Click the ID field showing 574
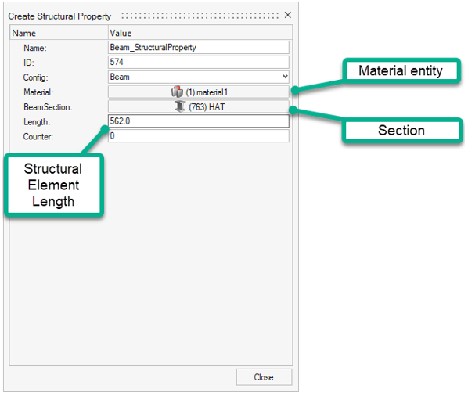468x396 pixels. click(199, 62)
